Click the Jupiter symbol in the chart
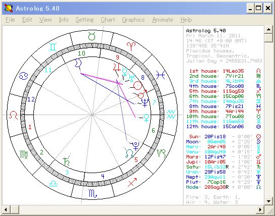Image resolution: width=275 pixels, height=216 pixels. coord(117,67)
